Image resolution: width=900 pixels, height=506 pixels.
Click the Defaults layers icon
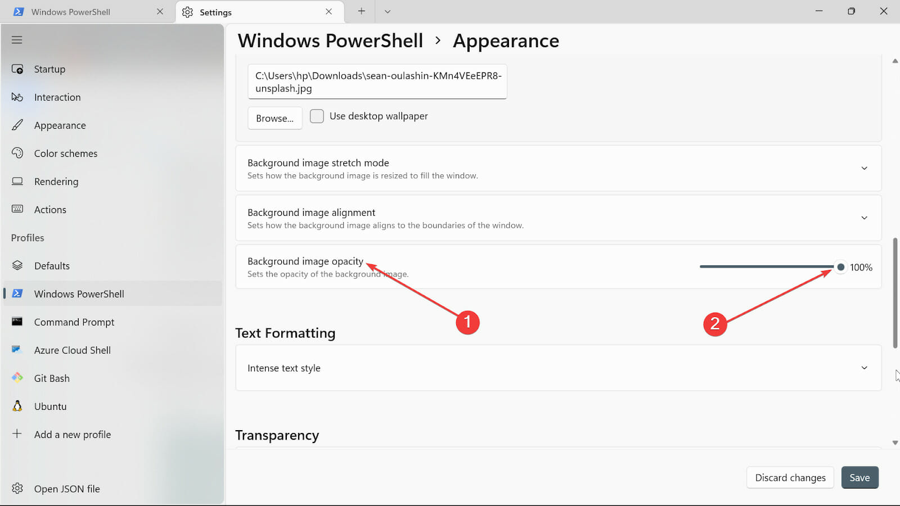coord(17,265)
